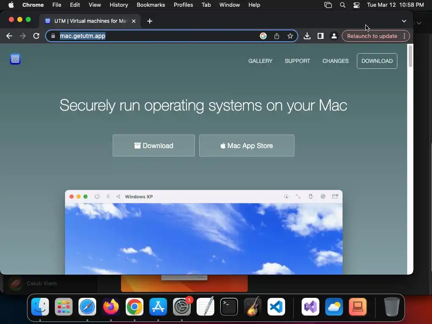Open the SUPPORT link
Screen dimensions: 432x324
click(297, 61)
